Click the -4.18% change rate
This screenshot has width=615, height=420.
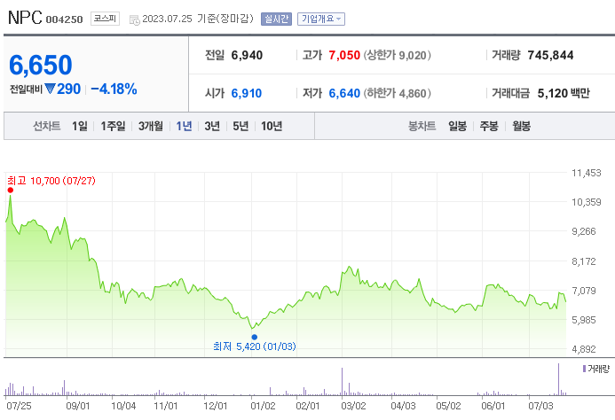pos(114,89)
